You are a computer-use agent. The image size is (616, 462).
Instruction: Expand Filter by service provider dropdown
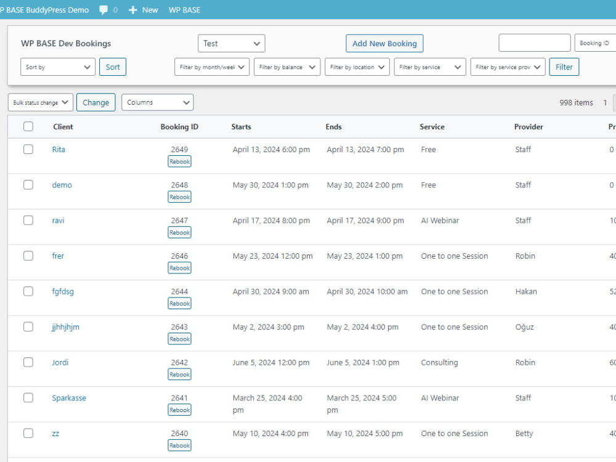(508, 67)
